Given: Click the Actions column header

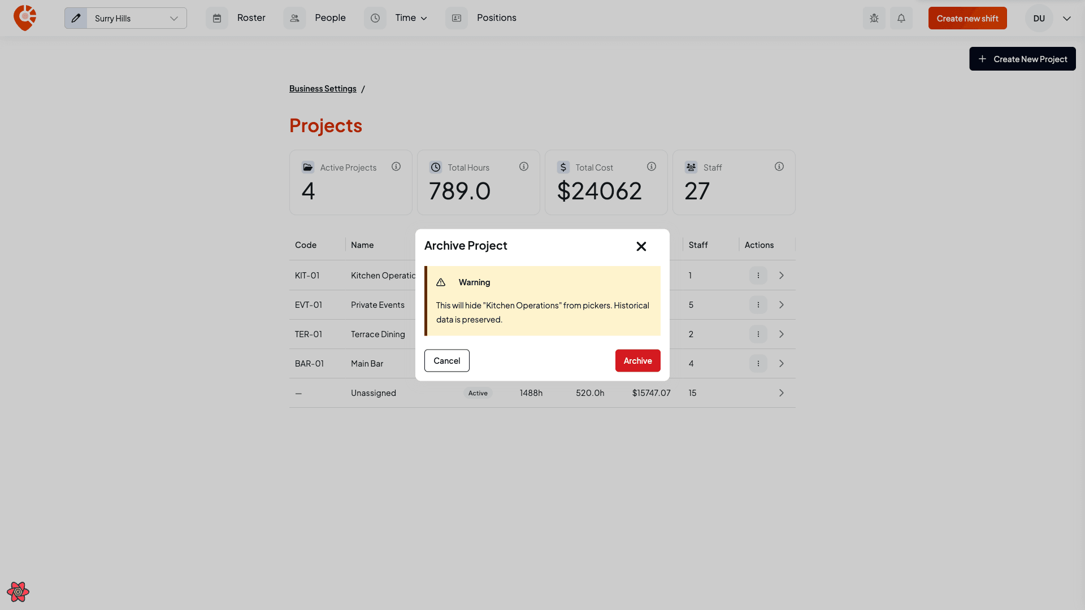Looking at the screenshot, I should [759, 245].
